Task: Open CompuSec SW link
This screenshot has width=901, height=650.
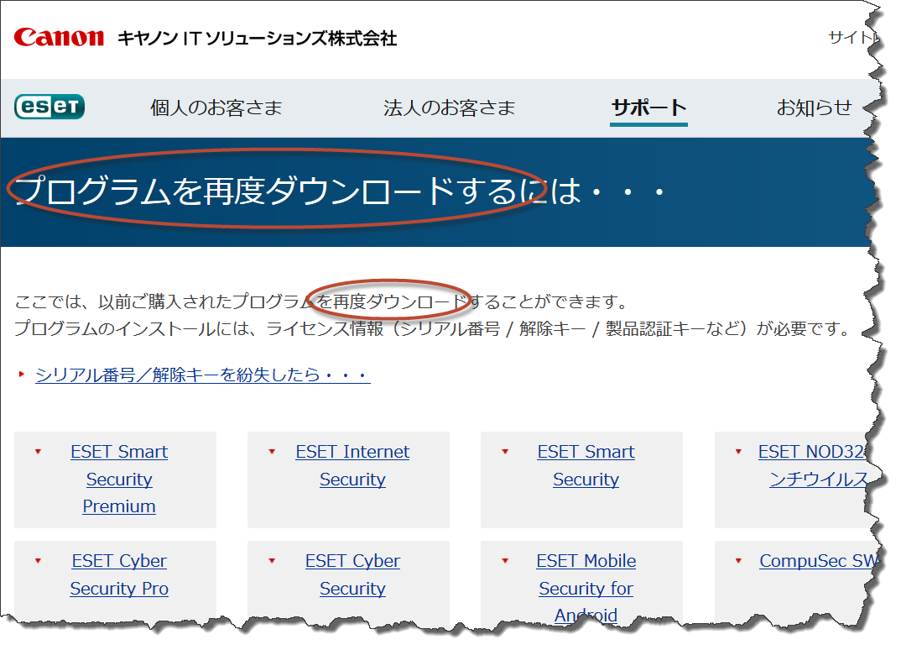Action: pos(818,561)
